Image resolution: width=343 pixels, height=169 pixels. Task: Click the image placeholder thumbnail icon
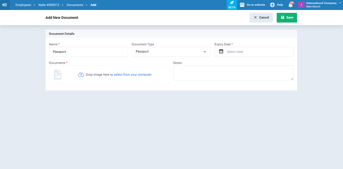click(x=58, y=75)
